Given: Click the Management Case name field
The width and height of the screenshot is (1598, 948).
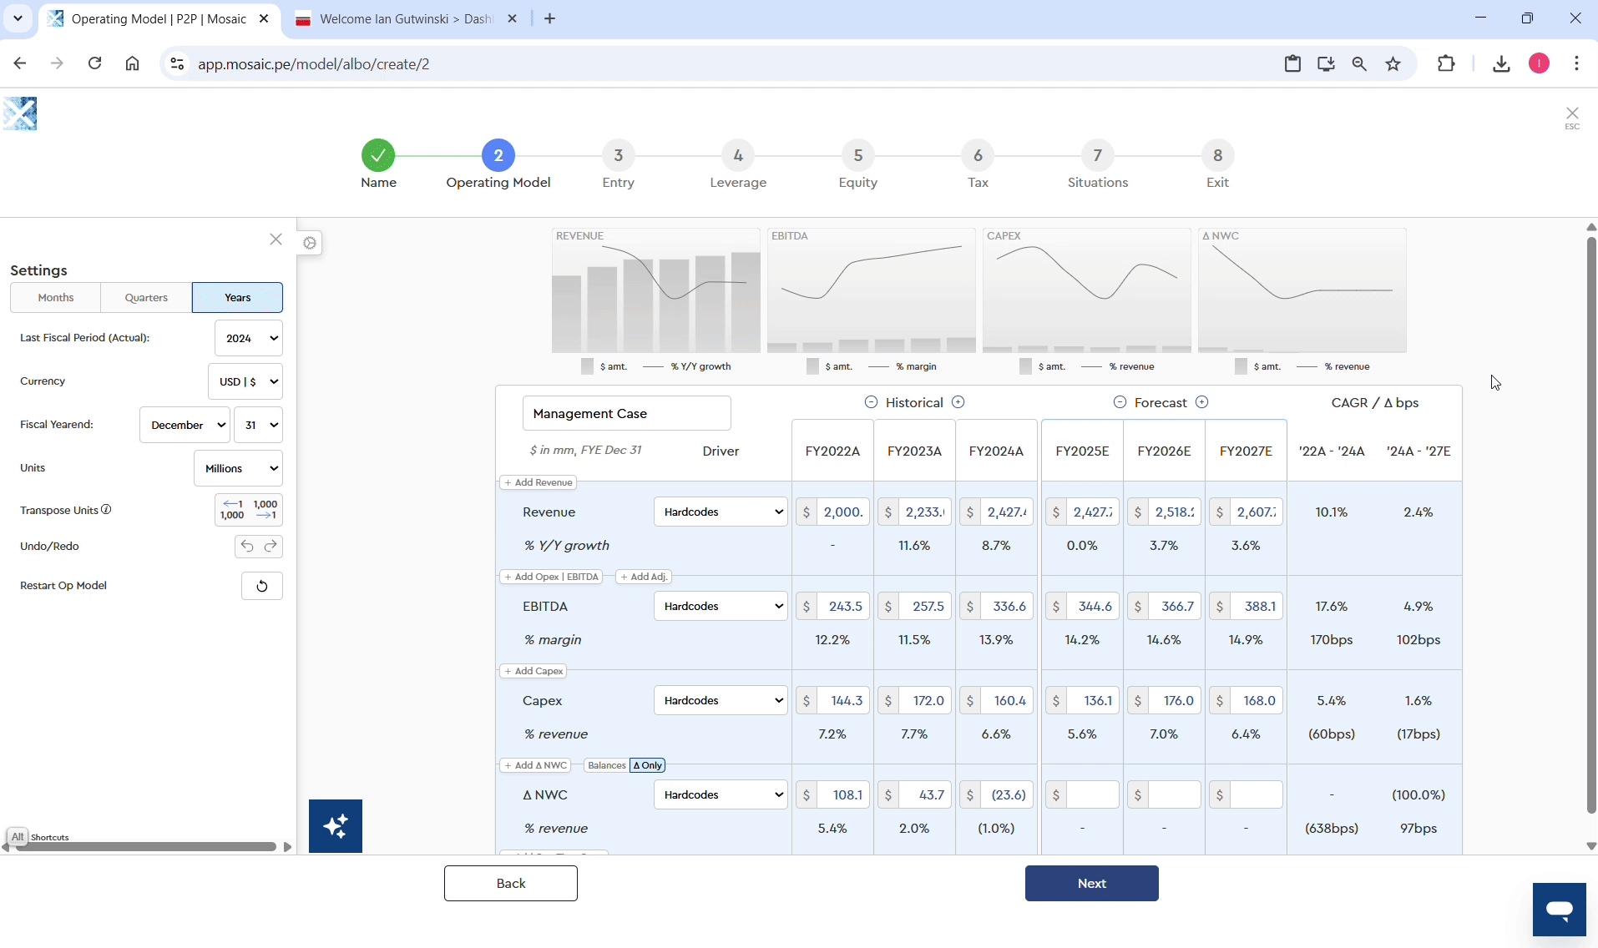Looking at the screenshot, I should [x=626, y=414].
